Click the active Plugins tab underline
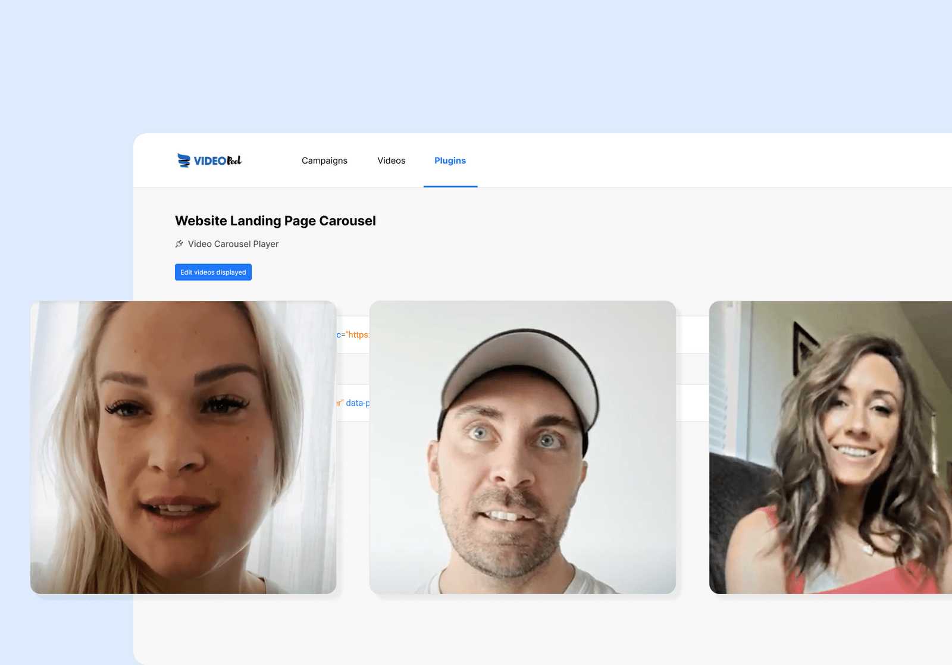Viewport: 952px width, 665px height. click(450, 186)
